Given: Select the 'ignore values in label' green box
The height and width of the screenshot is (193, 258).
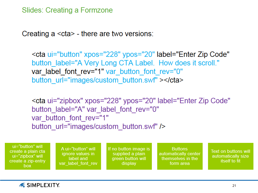Looking at the screenshot, I should [x=78, y=156].
